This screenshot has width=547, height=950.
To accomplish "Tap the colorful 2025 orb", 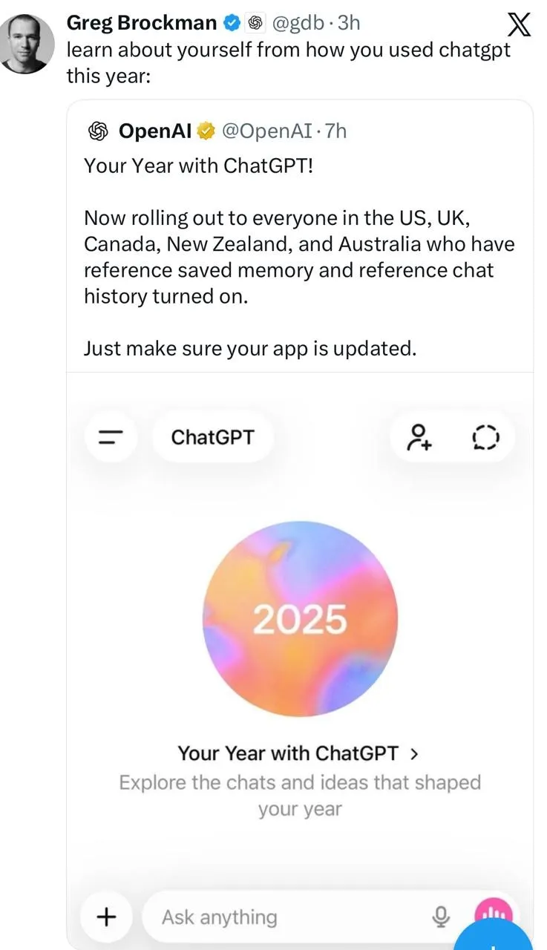I will click(x=300, y=618).
